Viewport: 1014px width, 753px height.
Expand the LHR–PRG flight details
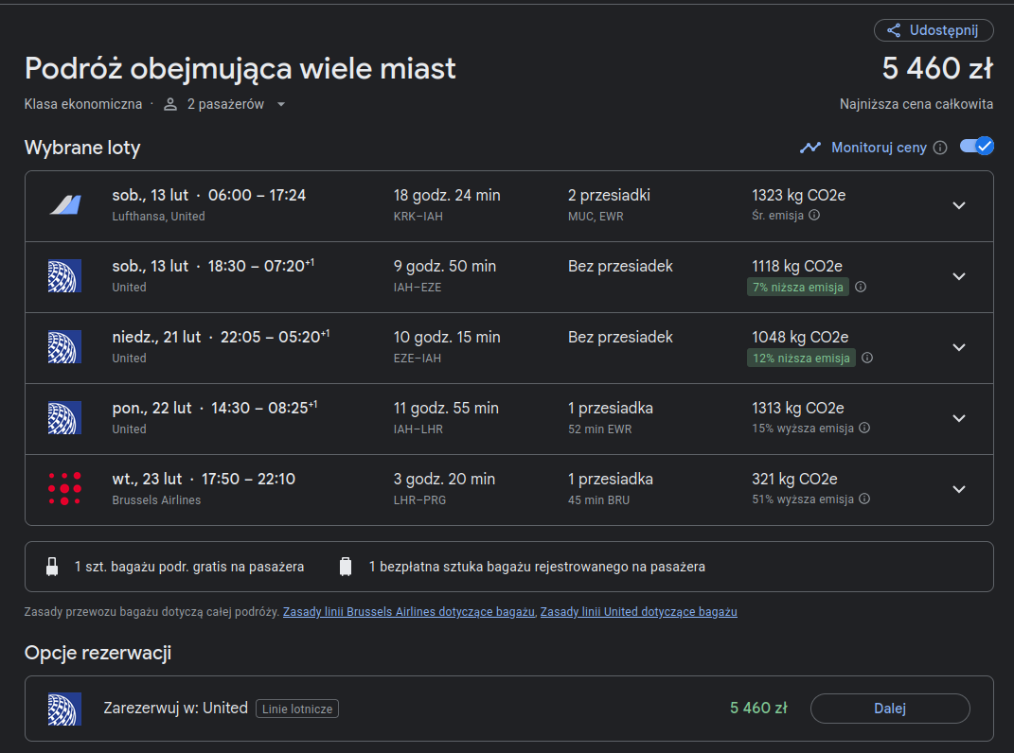[959, 489]
